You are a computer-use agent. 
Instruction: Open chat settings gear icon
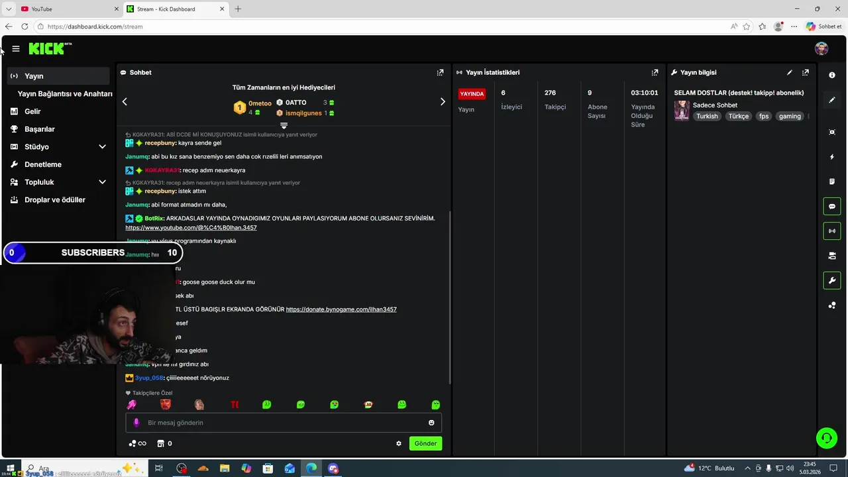point(399,443)
